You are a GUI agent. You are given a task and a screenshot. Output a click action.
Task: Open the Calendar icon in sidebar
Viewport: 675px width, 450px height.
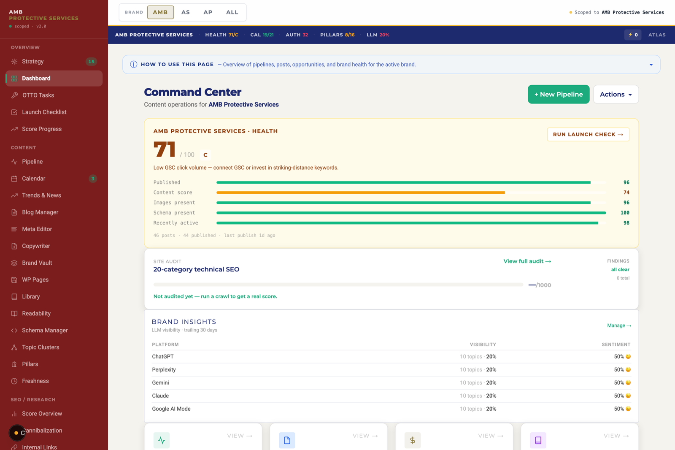[x=14, y=179]
